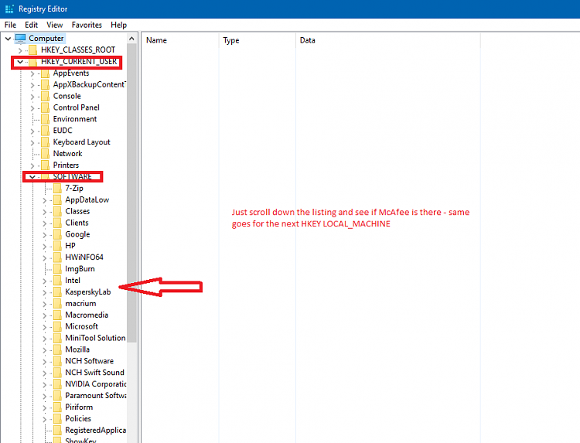Click the Intel folder icon
The width and height of the screenshot is (580, 443).
click(x=57, y=281)
